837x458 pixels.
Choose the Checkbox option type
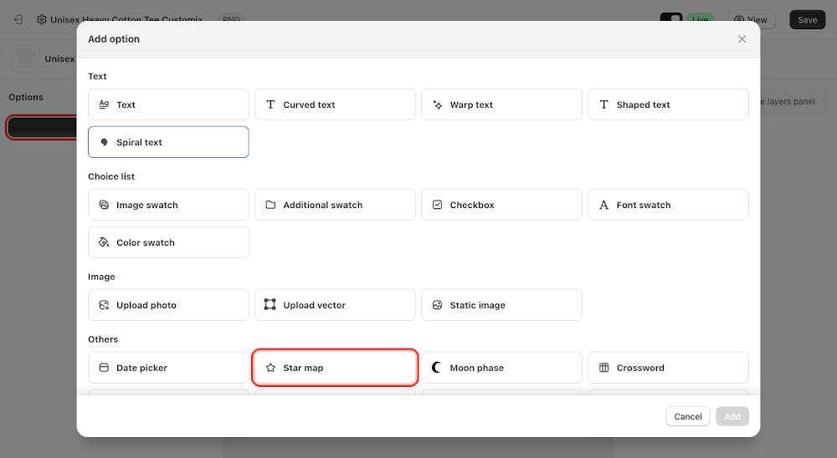501,205
